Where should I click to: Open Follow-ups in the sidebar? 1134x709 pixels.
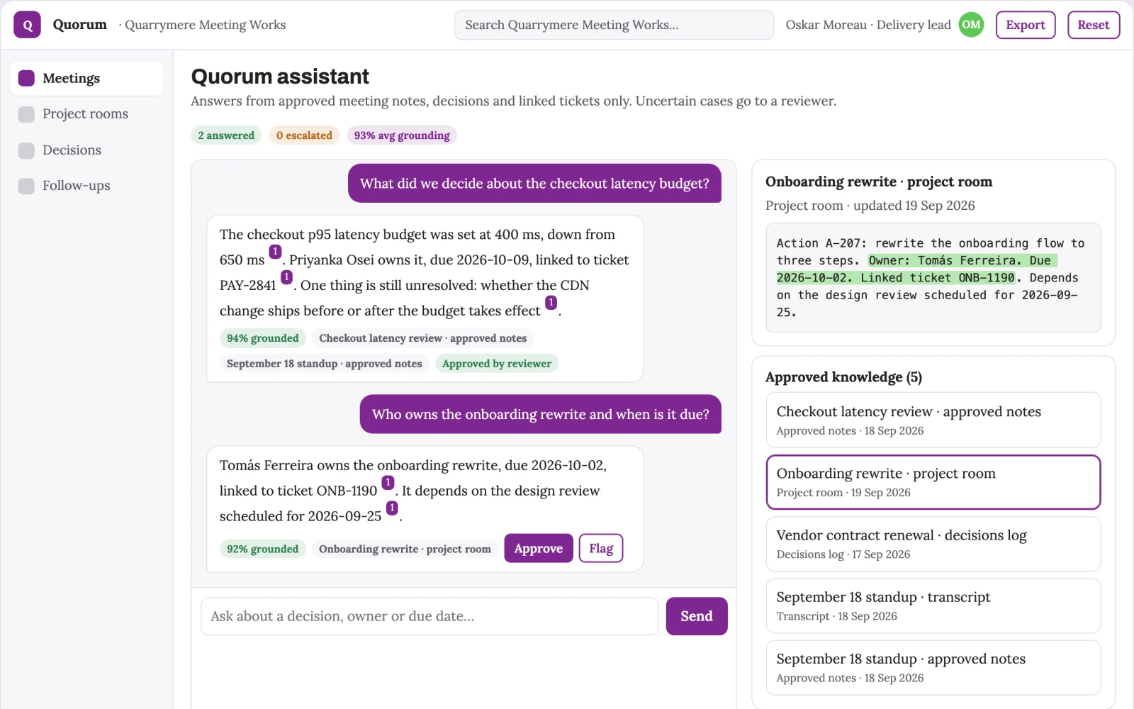87,186
